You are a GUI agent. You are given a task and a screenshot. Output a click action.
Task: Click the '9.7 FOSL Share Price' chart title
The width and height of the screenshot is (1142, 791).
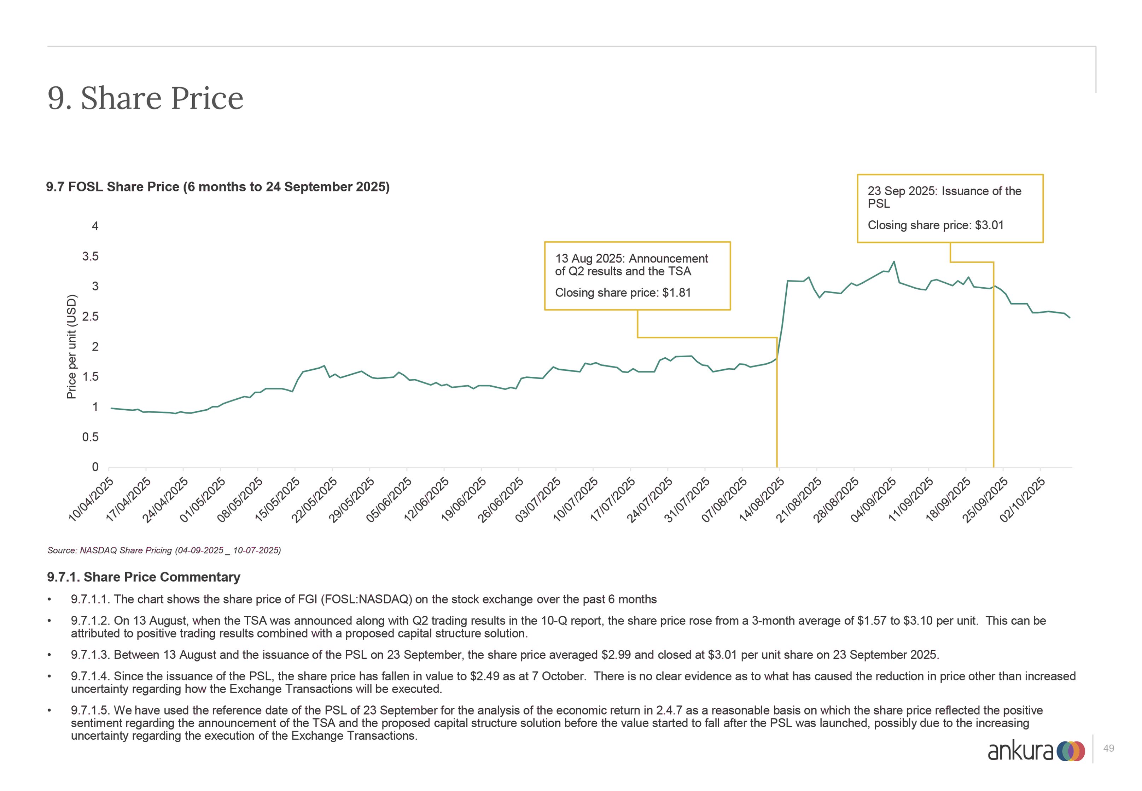218,187
